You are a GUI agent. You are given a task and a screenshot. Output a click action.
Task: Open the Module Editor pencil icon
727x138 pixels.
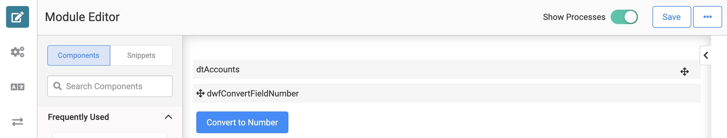pyautogui.click(x=18, y=17)
